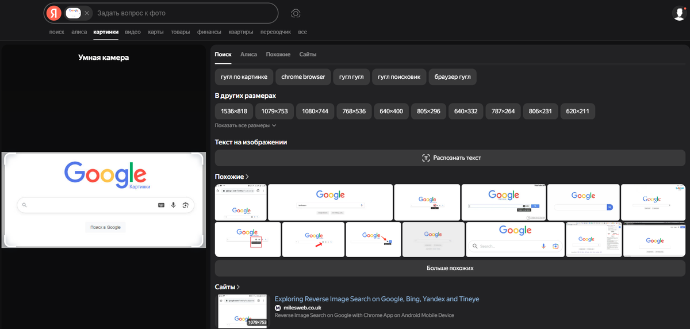Screen dimensions: 690x329
Task: Switch to the 'Похожие' results tab
Action: [278, 54]
